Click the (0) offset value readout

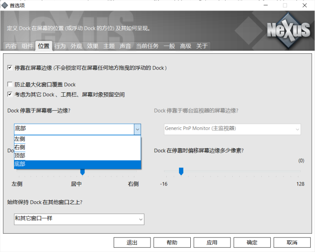tap(301, 161)
